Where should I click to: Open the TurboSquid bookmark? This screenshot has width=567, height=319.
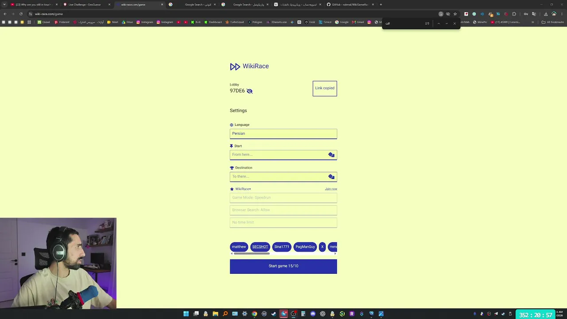click(x=235, y=22)
